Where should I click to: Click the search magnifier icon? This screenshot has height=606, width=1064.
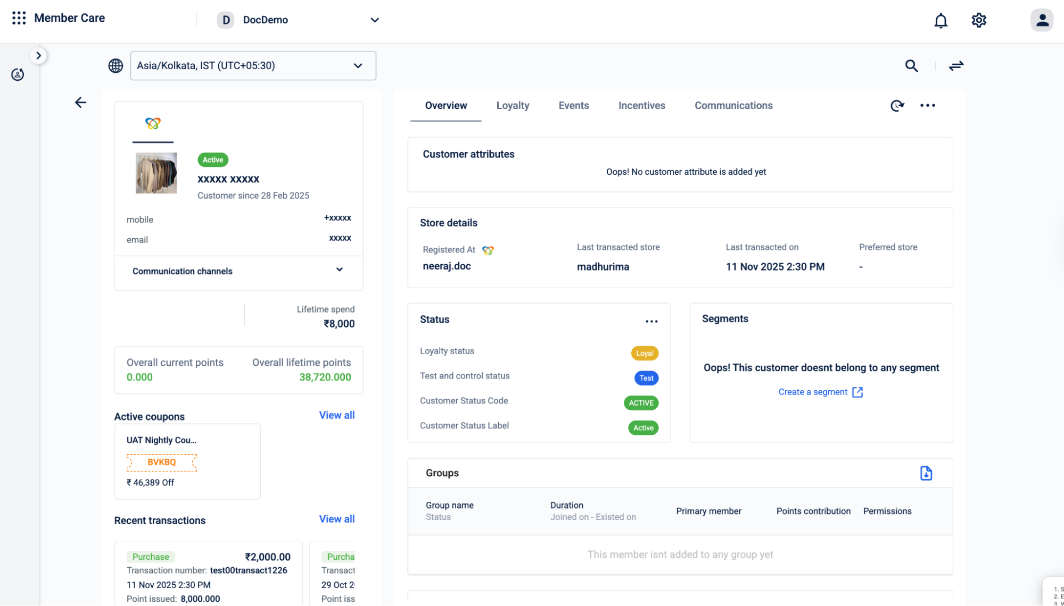click(911, 66)
